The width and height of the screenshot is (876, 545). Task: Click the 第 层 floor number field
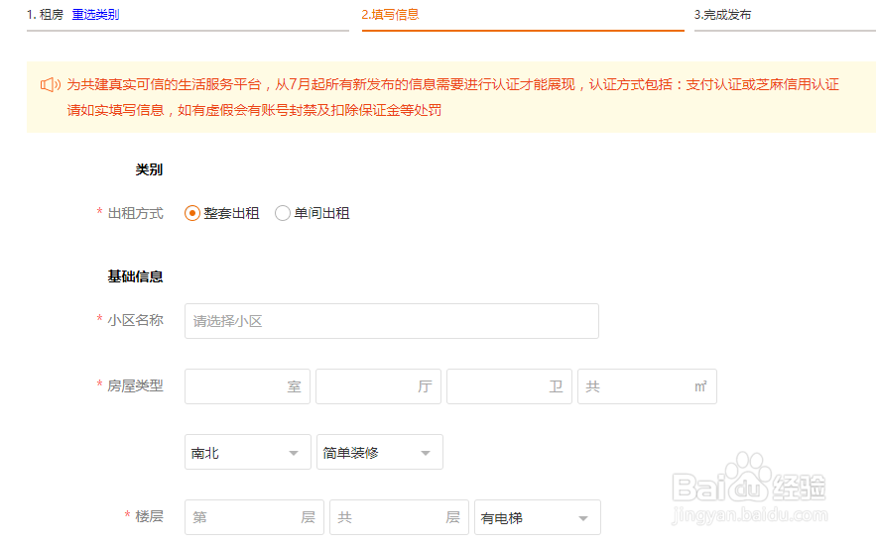(x=254, y=517)
